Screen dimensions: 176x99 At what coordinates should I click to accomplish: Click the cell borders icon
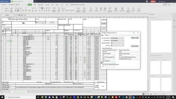point(23,10)
